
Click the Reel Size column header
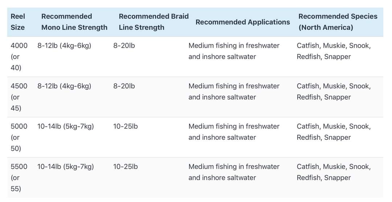click(x=18, y=22)
